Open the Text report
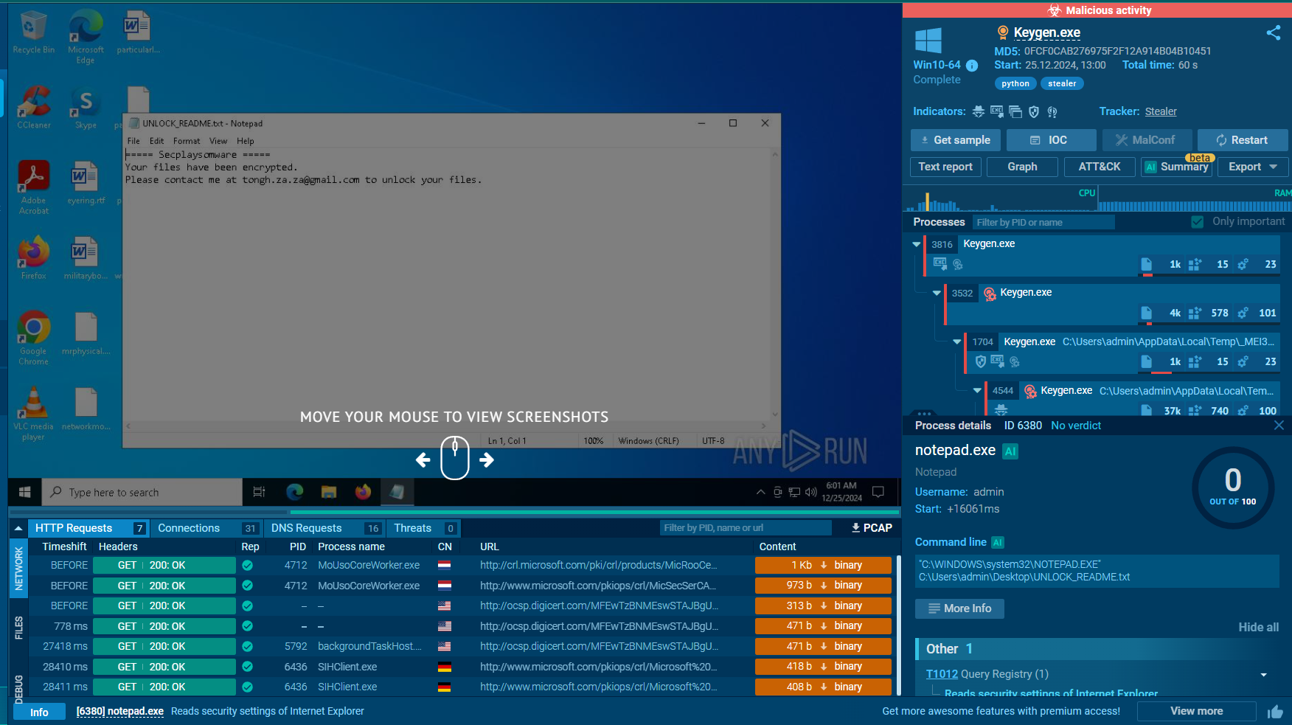Viewport: 1292px width, 725px height. tap(945, 167)
